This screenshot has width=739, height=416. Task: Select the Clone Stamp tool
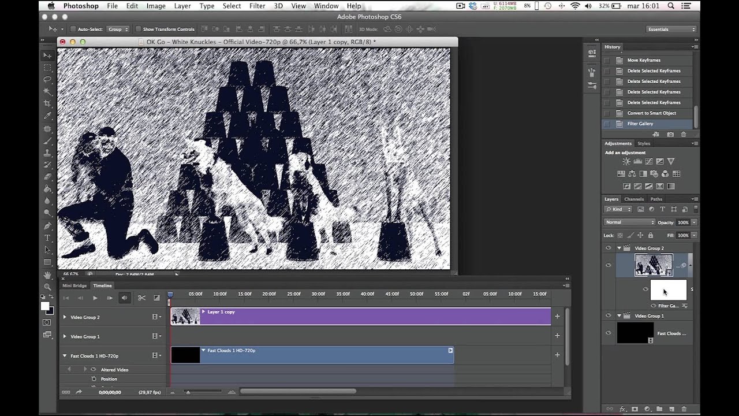47,153
